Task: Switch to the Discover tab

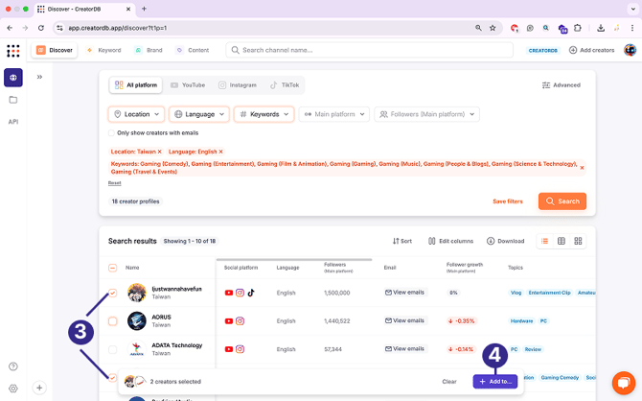Action: point(55,50)
